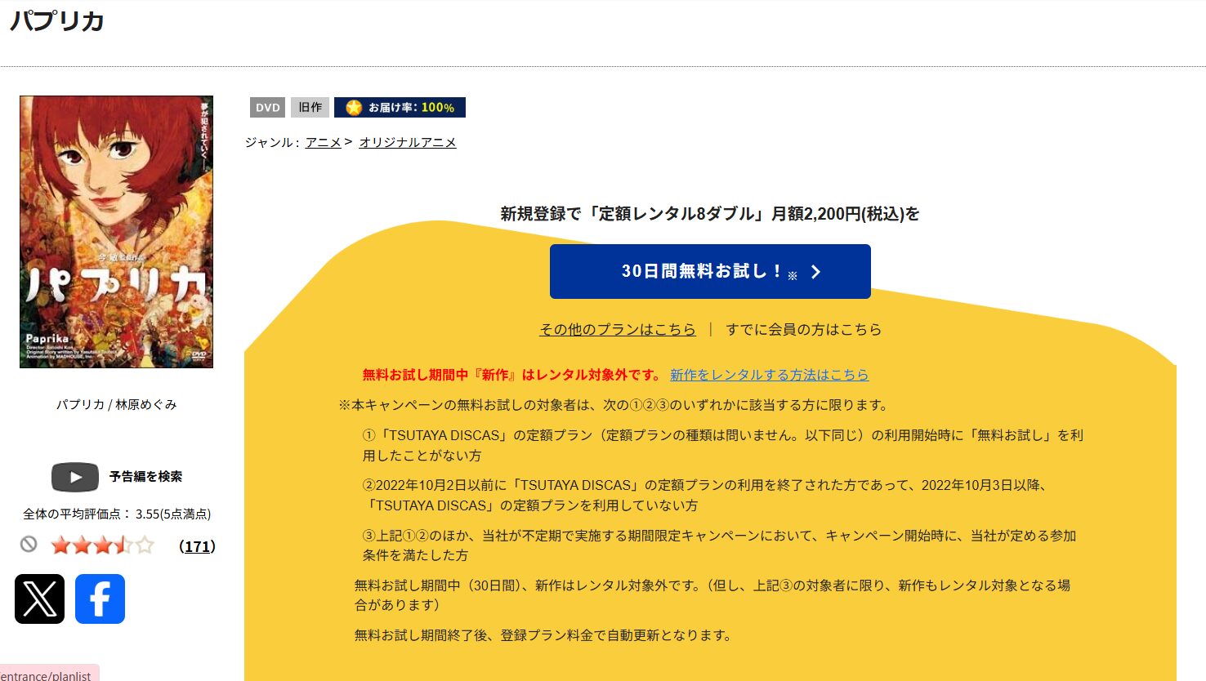This screenshot has height=681, width=1206.
Task: Open 新作をレンタルする方法はこちら link
Action: click(x=769, y=375)
